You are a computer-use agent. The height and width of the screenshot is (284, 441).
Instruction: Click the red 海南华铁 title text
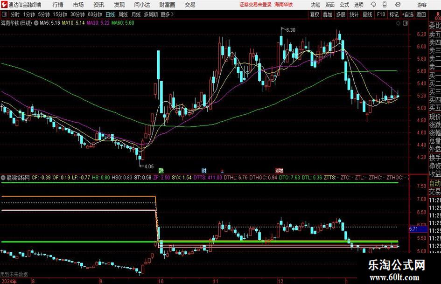284,5
